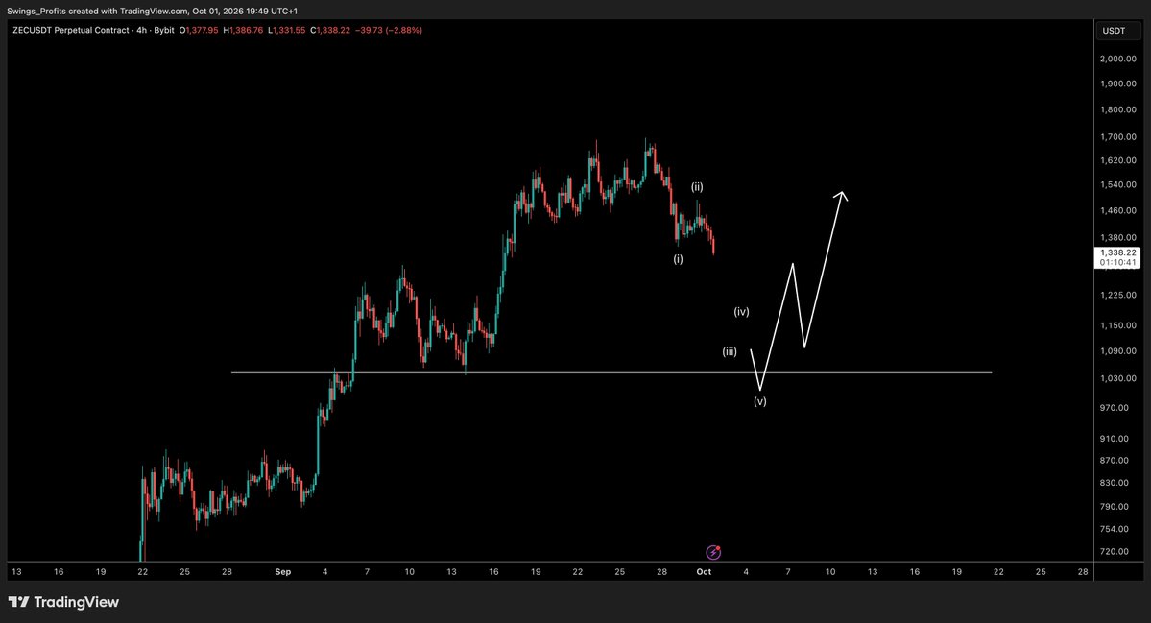Select the wave (ii) text label
The width and height of the screenshot is (1151, 623).
click(x=697, y=187)
